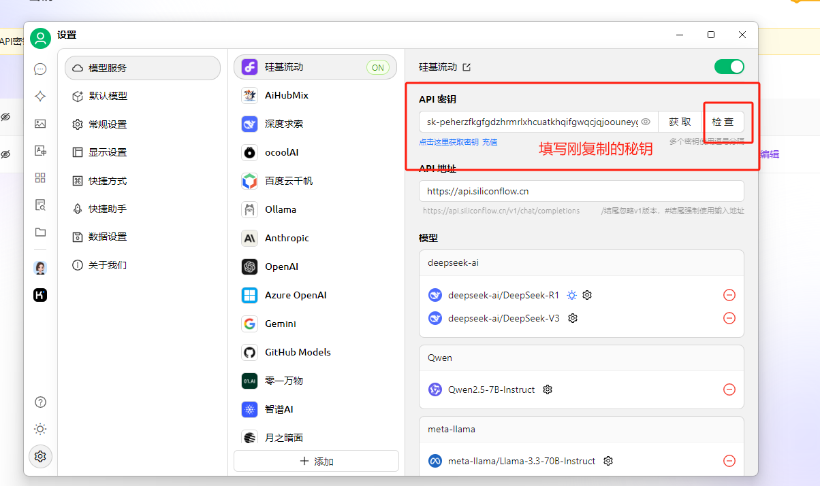Screen dimensions: 820x486
Task: Open the knowledge base search icon
Action: [40, 205]
